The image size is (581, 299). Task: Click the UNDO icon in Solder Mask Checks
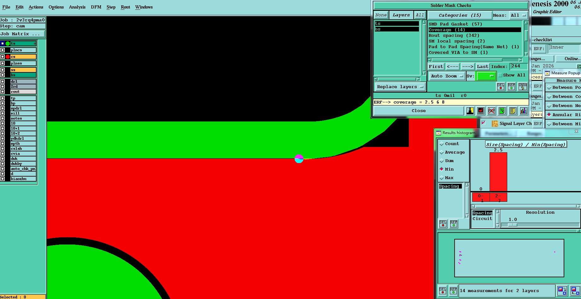523,87
